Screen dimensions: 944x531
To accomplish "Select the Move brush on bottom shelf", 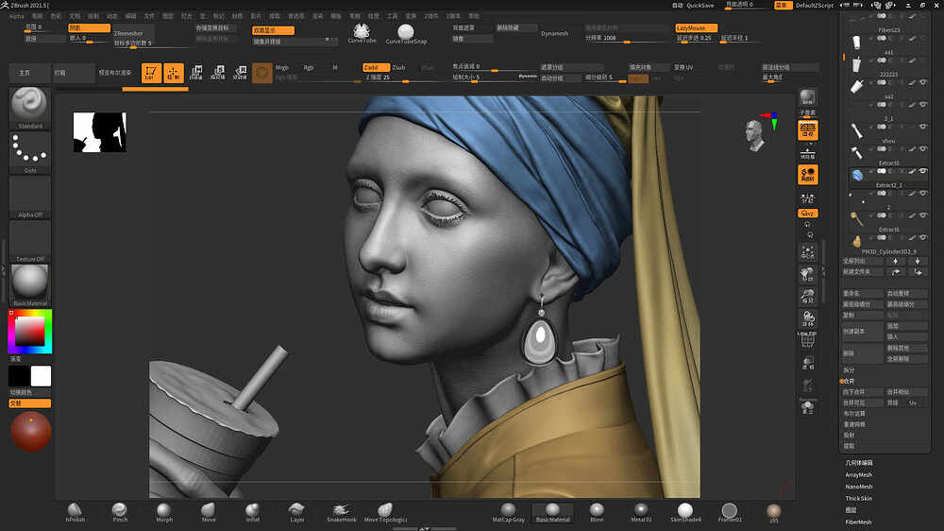I will click(x=209, y=512).
